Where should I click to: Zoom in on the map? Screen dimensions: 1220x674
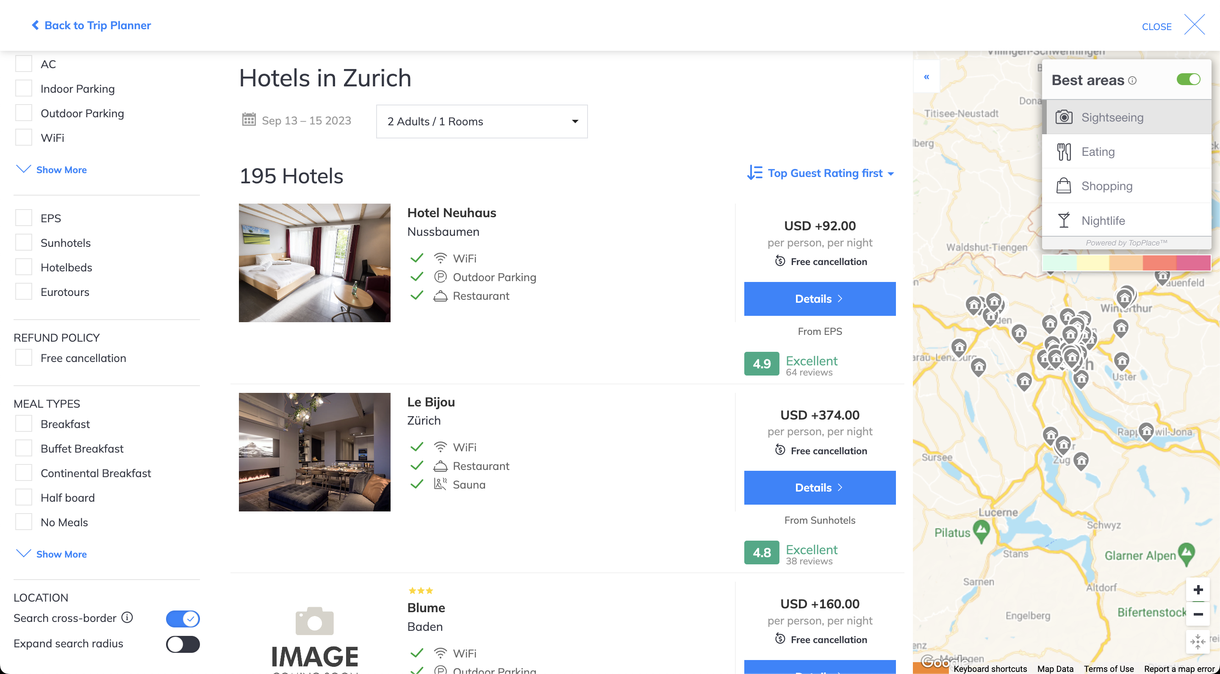pyautogui.click(x=1198, y=590)
